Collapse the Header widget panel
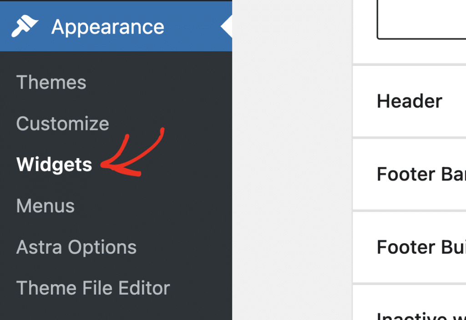The image size is (466, 320). coord(409,101)
